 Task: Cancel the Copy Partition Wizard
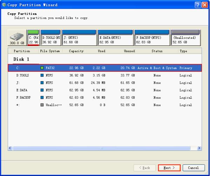coord(194,168)
